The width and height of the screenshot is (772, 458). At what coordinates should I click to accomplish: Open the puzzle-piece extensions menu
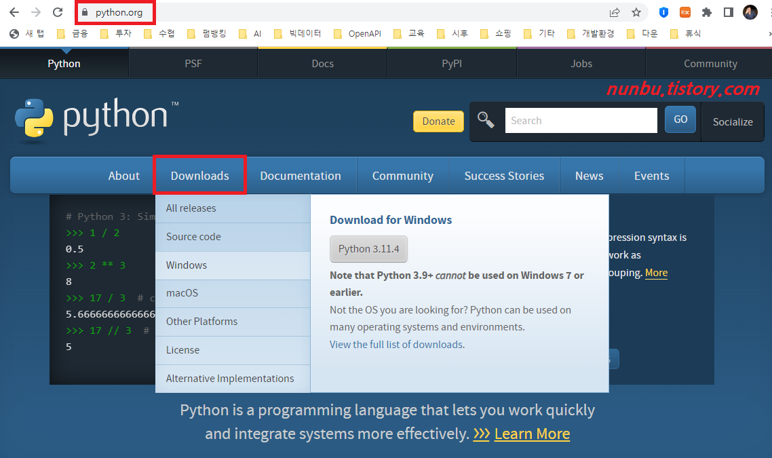coord(706,12)
